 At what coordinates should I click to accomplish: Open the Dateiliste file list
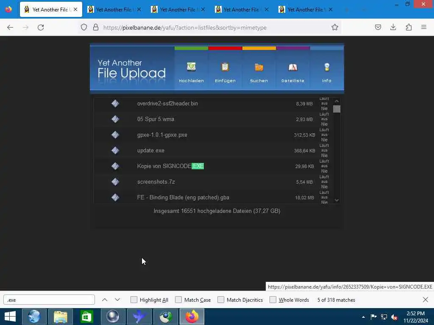pyautogui.click(x=292, y=72)
